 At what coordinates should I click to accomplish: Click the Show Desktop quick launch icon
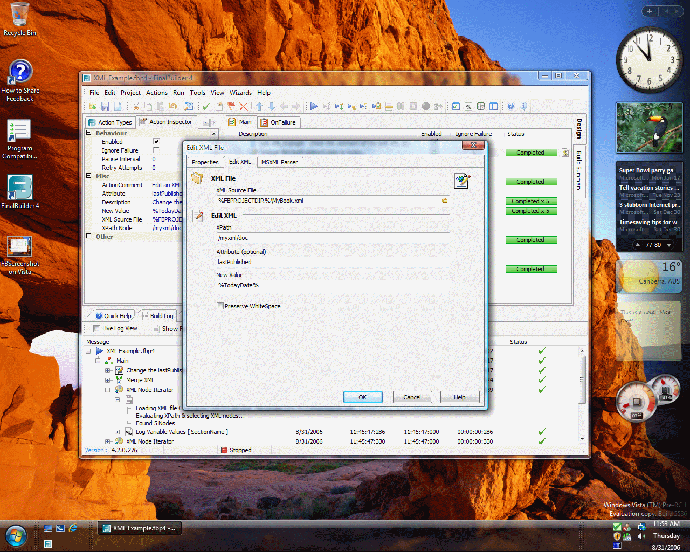coord(48,528)
